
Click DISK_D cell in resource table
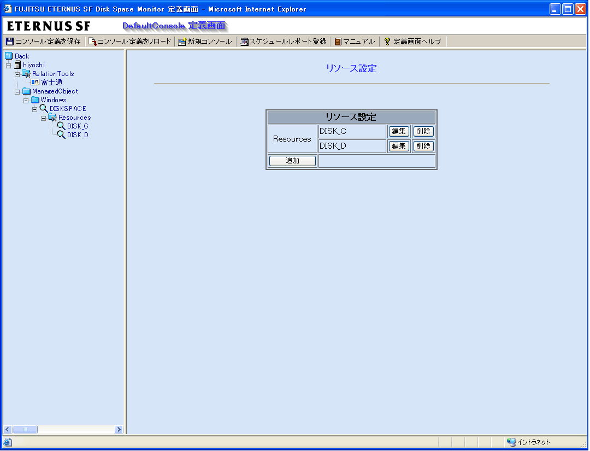pyautogui.click(x=352, y=146)
